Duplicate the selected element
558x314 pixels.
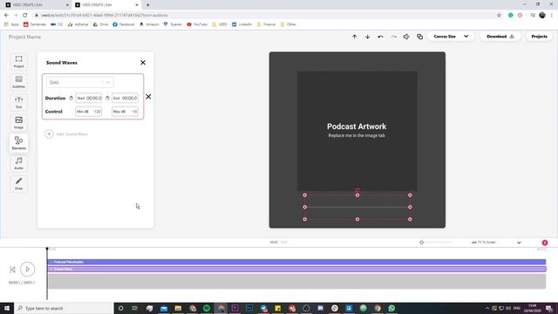click(x=420, y=37)
